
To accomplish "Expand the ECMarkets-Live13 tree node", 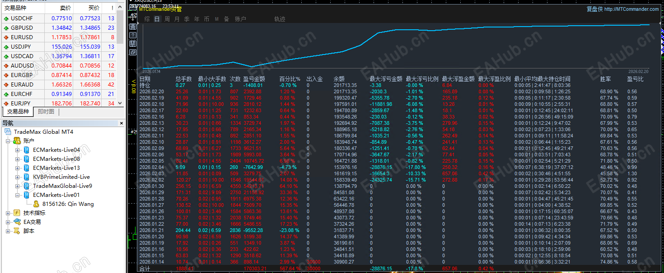I will click(x=18, y=168).
